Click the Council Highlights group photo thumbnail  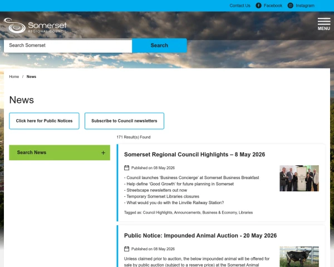(299, 178)
